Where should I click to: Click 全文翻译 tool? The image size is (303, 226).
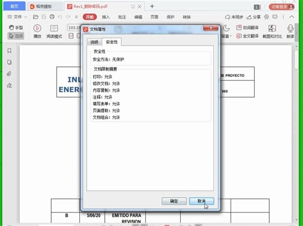(247, 36)
